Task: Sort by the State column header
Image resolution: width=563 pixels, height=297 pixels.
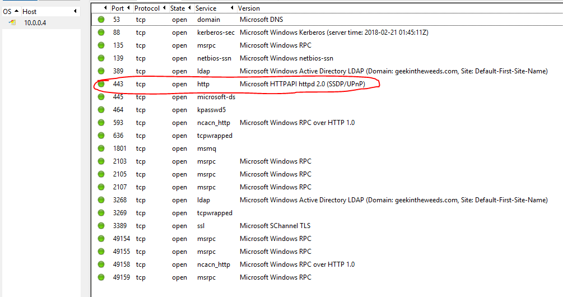Action: click(x=178, y=8)
